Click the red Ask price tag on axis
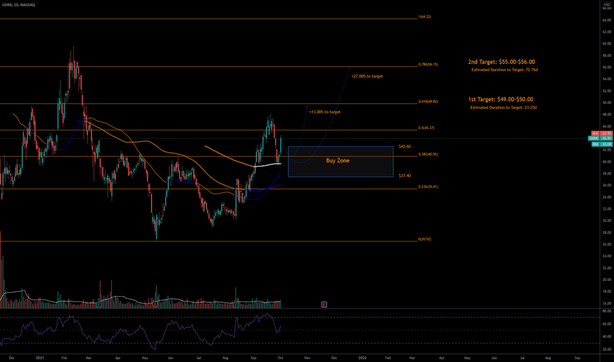Viewport: 614px width, 362px height. click(602, 134)
